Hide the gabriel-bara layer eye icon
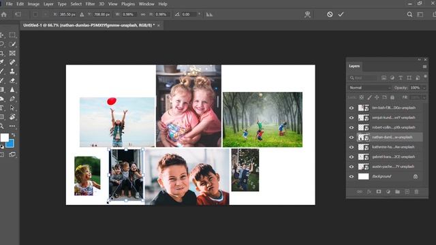The height and width of the screenshot is (245, 436). [x=352, y=157]
